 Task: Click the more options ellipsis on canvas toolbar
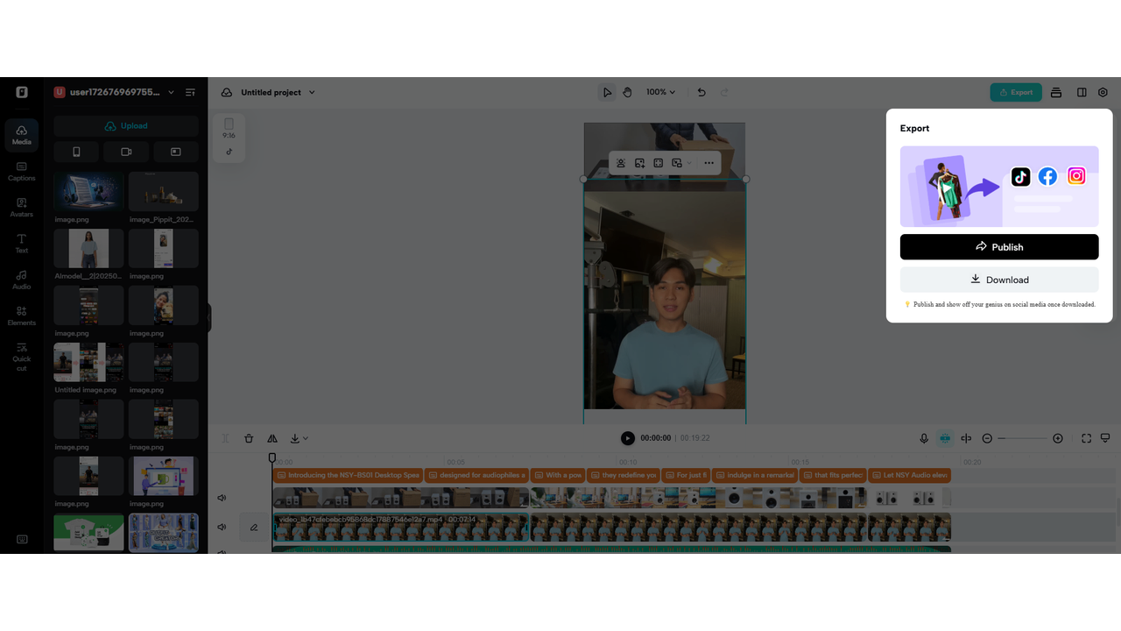point(709,162)
